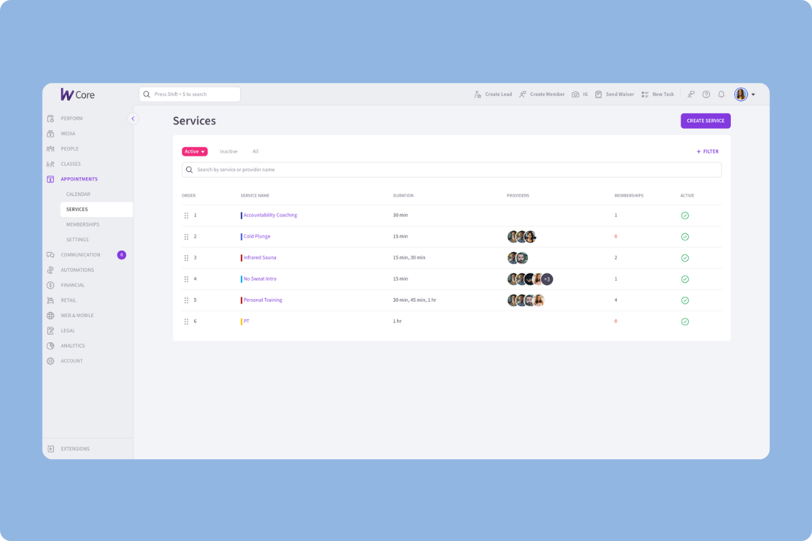Toggle active checkmark for Infrared Sauna
The height and width of the screenshot is (541, 812).
tap(685, 258)
